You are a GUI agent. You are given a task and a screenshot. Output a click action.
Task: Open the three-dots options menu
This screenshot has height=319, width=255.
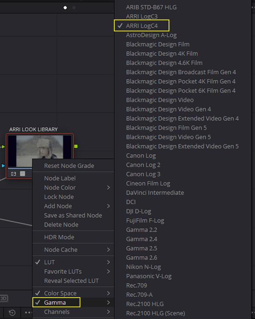28,313
